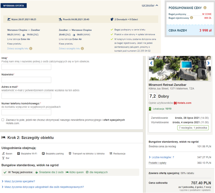Click the bed icon beside Krok 2 heading
Image resolution: width=215 pixels, height=193 pixels.
click(x=3, y=137)
